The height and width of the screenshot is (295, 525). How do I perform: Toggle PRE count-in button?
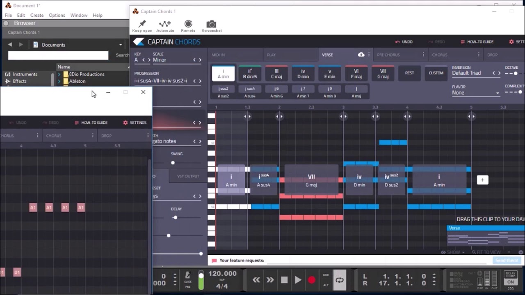pos(188,287)
